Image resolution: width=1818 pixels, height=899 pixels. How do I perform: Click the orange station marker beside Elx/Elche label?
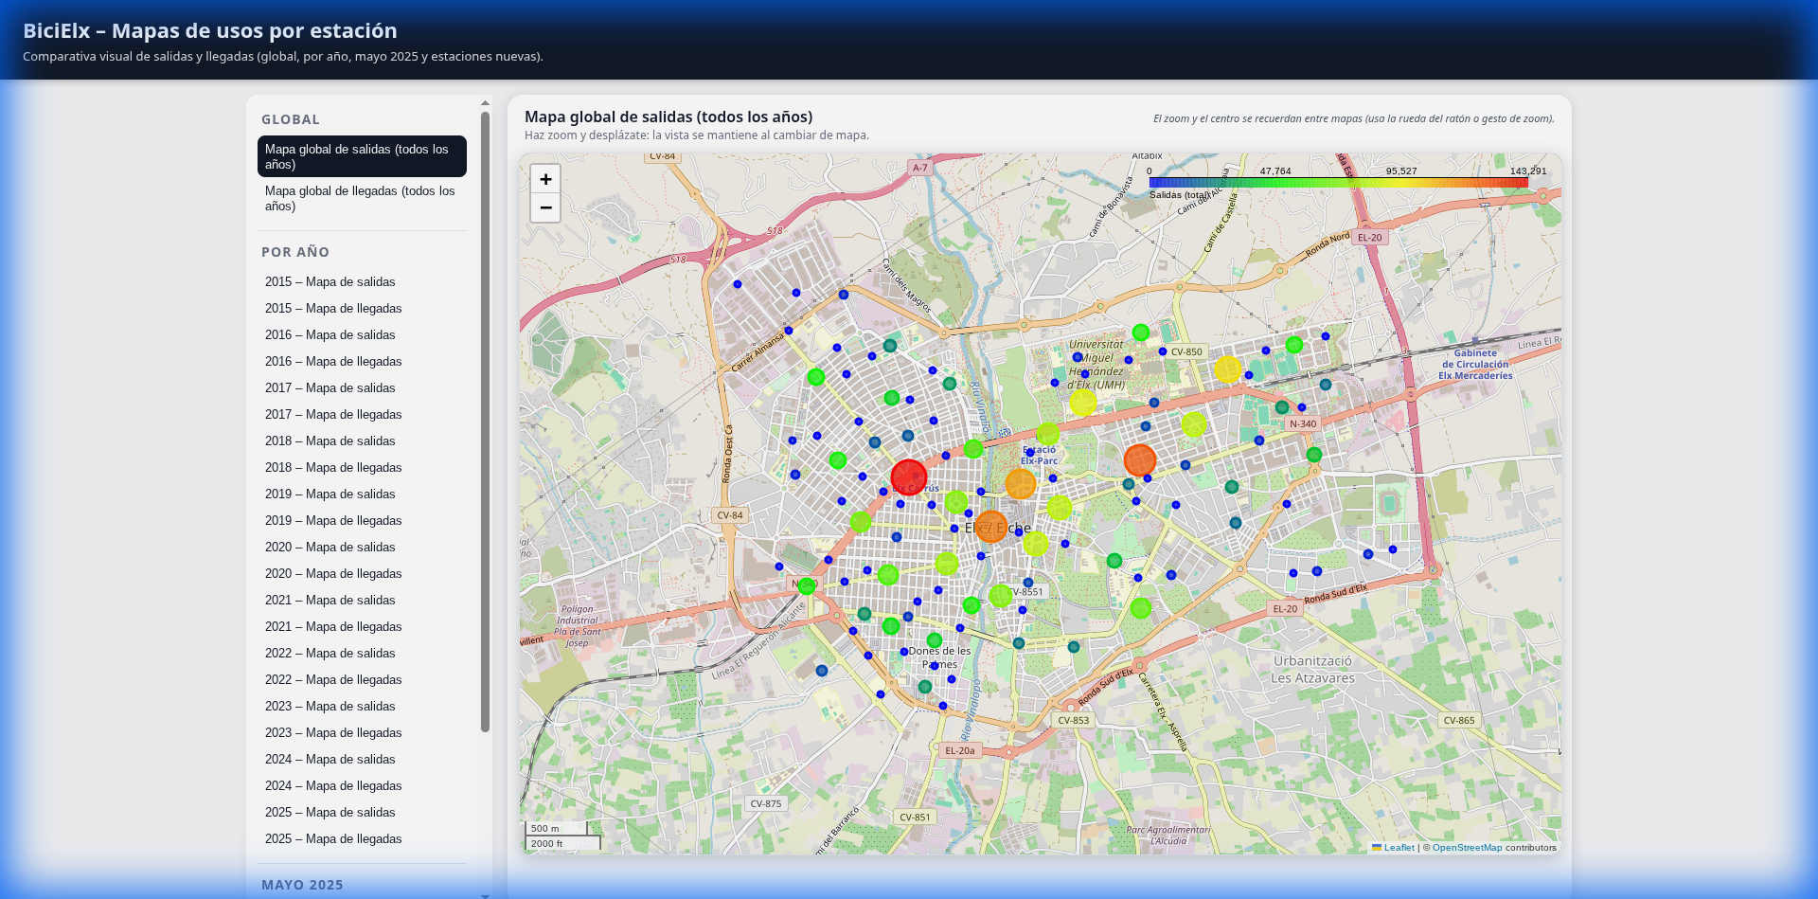990,527
